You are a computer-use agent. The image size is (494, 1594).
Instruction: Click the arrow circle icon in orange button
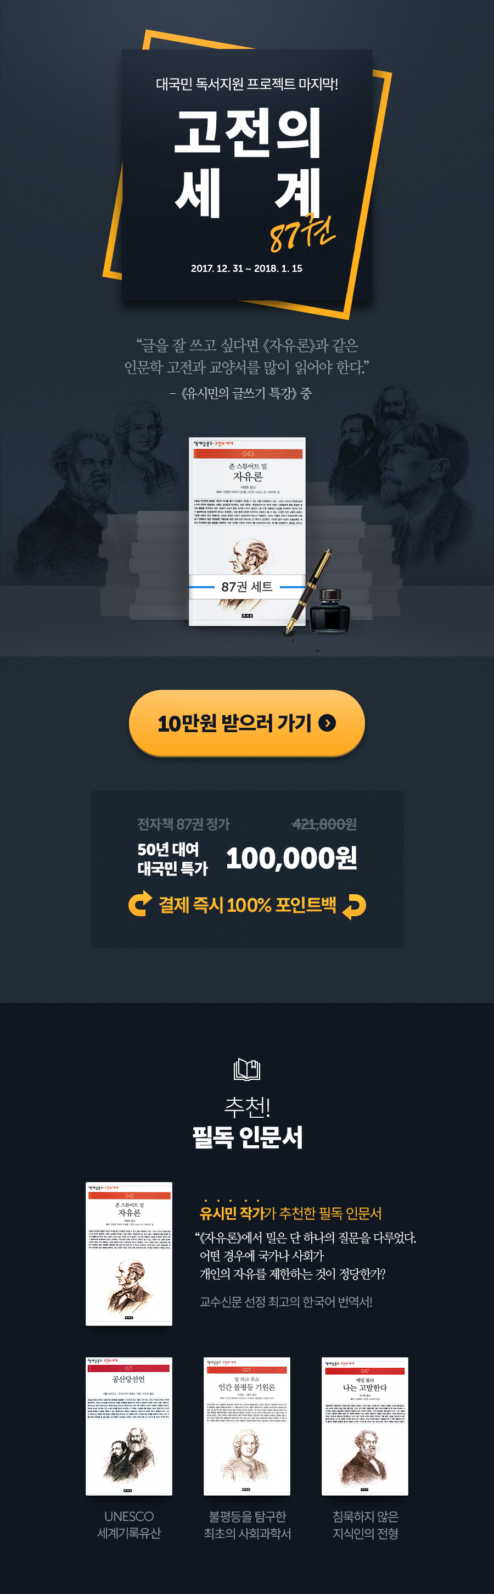[327, 722]
